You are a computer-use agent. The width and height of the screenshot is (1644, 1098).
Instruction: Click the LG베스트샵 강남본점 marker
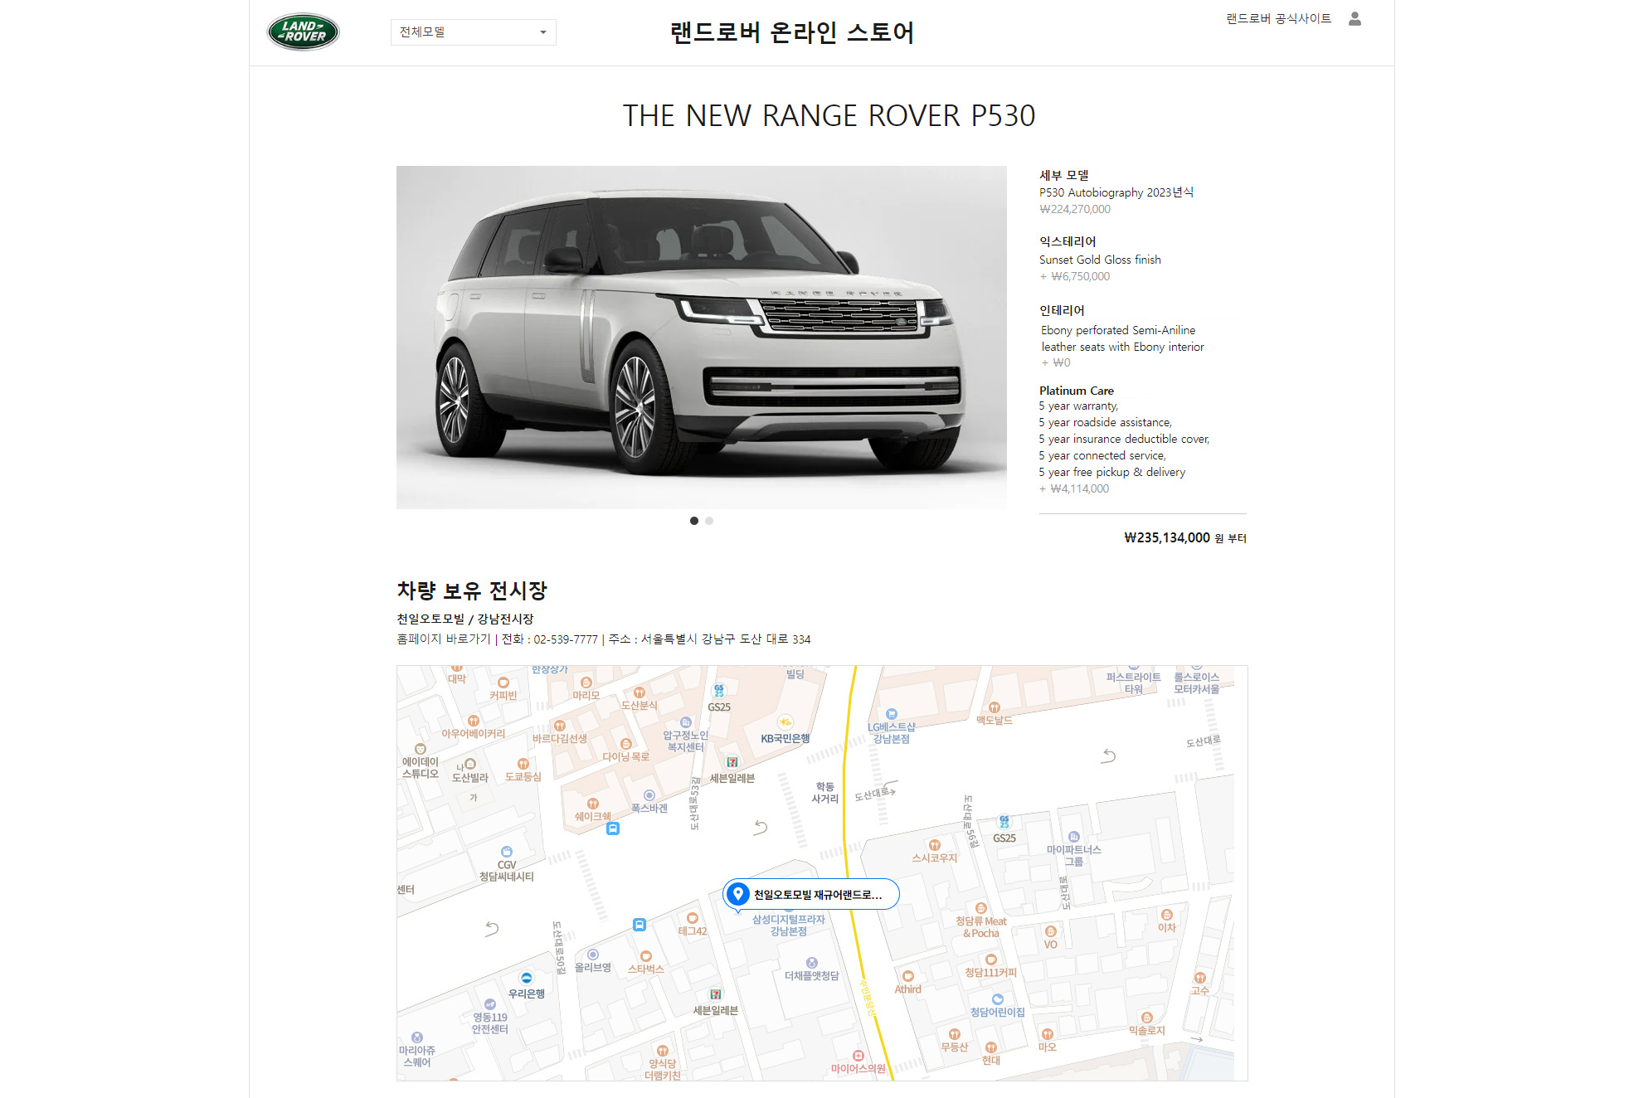(892, 714)
